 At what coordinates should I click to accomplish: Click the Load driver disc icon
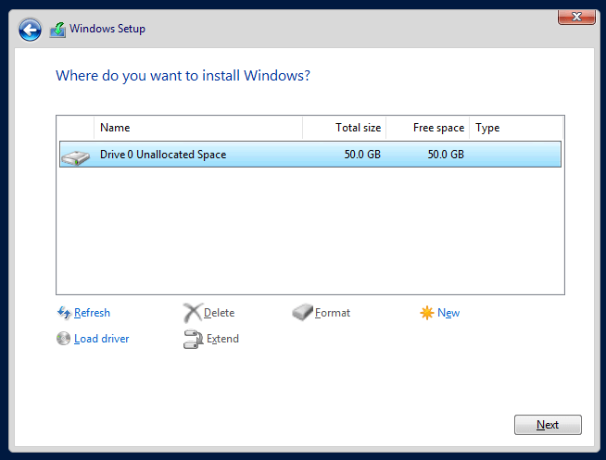click(63, 339)
